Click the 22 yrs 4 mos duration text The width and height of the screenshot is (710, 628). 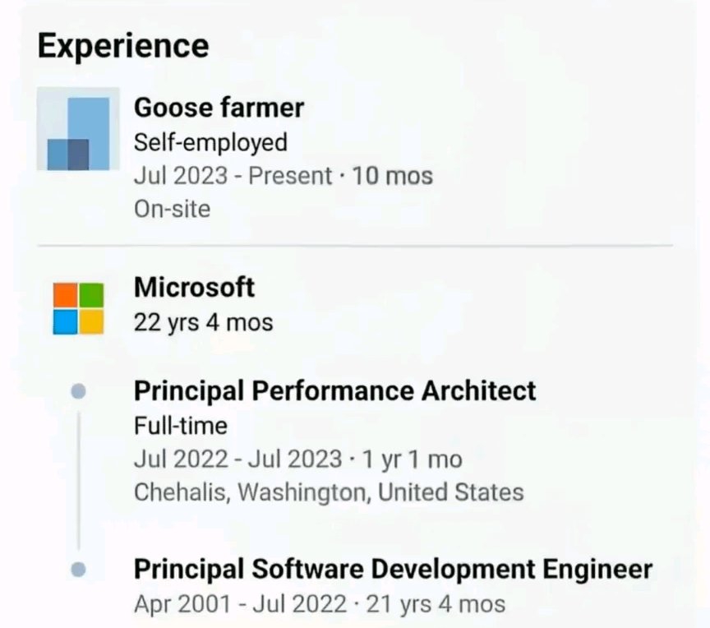click(203, 323)
